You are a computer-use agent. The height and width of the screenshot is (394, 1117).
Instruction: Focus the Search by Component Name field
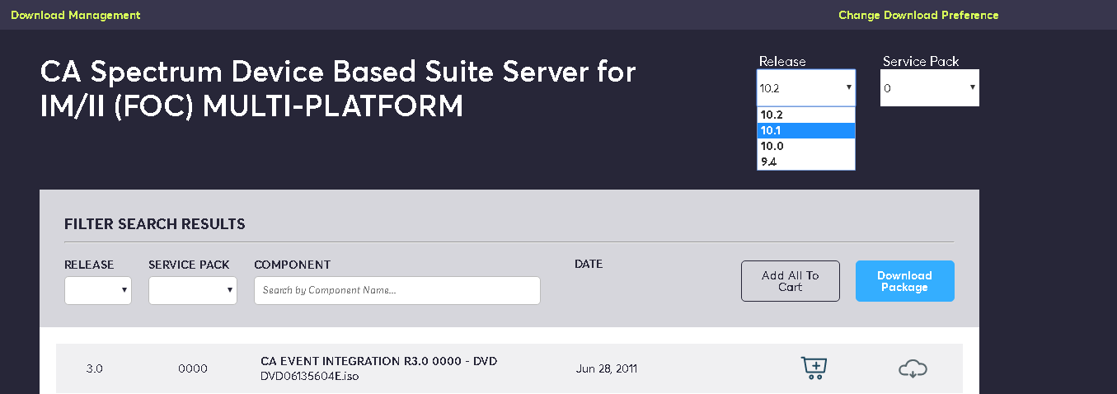click(397, 290)
